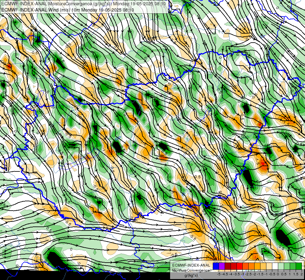This screenshot has height=280, width=305.
Task: Pick the red-orange swatch between -3 and -2.5
Action: [x=245, y=266]
